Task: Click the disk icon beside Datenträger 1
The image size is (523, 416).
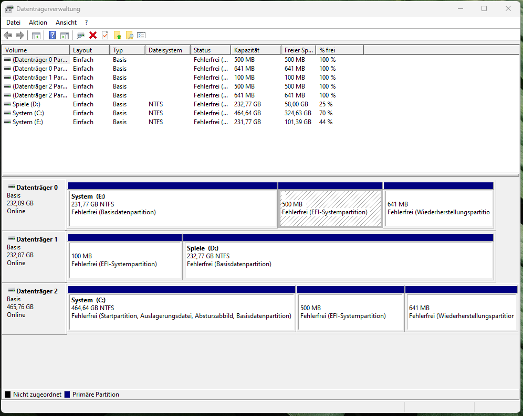Action: [12, 238]
